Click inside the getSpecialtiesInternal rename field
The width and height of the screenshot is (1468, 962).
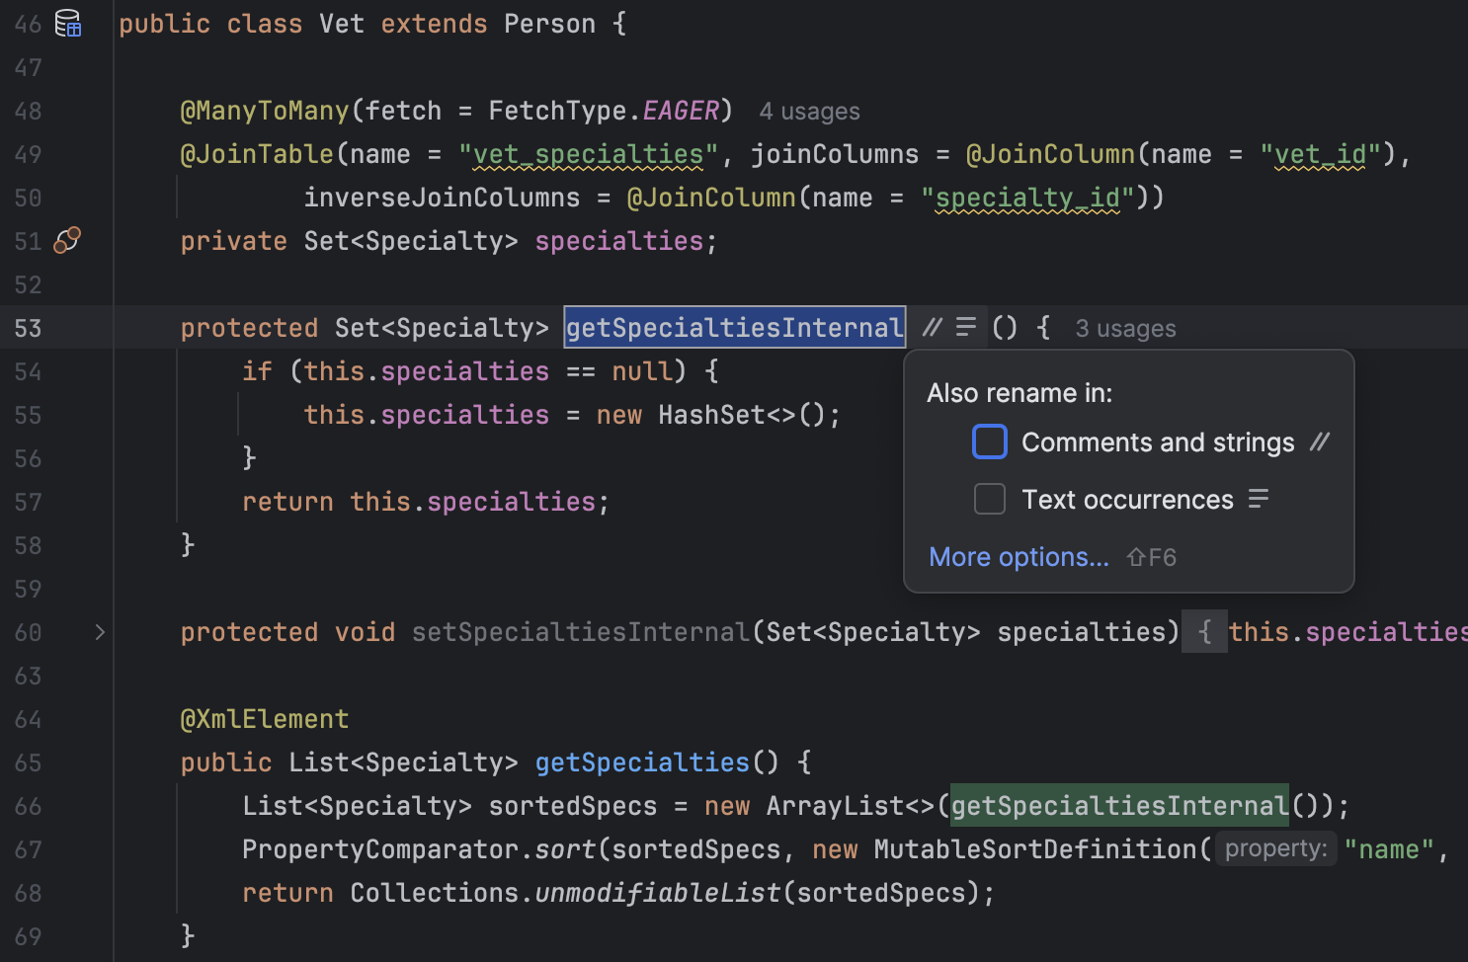tap(734, 327)
